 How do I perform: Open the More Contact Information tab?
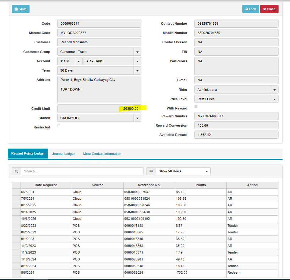click(x=102, y=154)
